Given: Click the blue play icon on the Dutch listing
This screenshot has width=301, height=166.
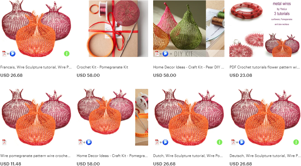Looking at the screenshot, I should click(x=165, y=142).
